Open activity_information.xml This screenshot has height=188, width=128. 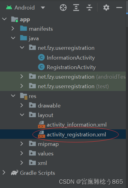point(77,125)
